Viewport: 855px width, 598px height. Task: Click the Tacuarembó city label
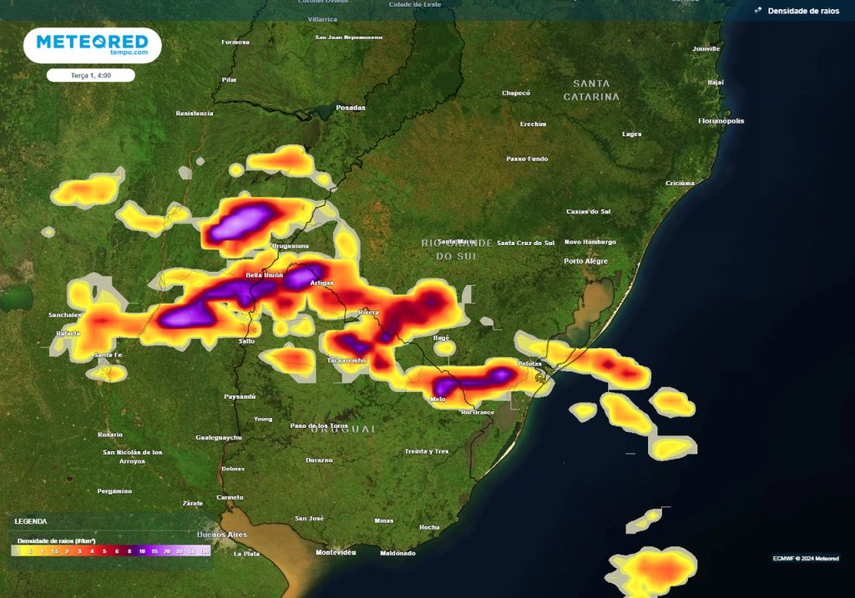click(x=346, y=360)
